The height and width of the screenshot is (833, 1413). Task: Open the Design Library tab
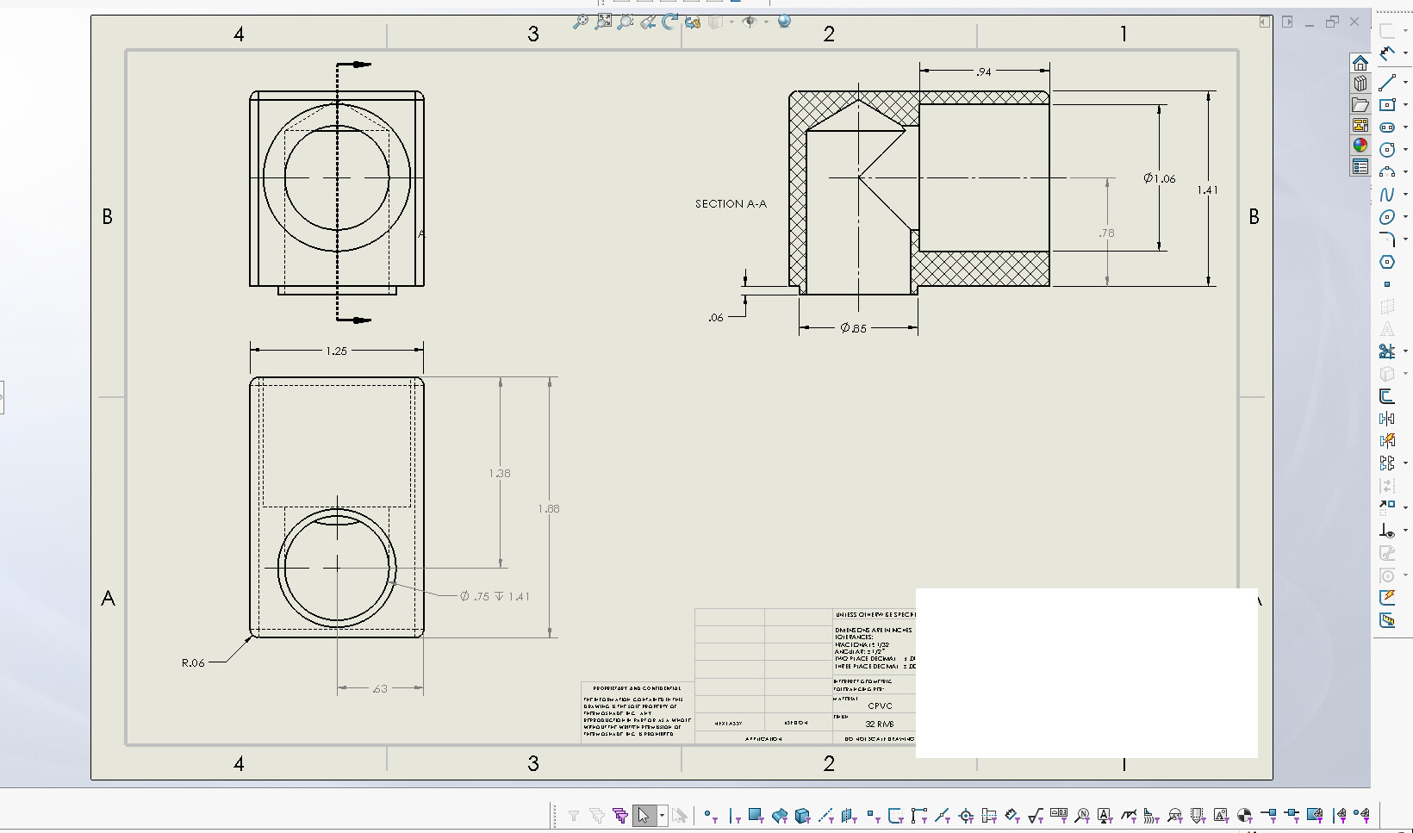[x=1360, y=84]
